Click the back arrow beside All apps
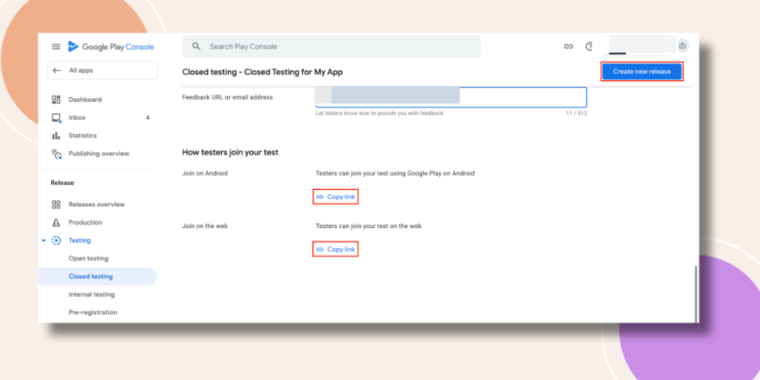The height and width of the screenshot is (380, 760). 57,70
